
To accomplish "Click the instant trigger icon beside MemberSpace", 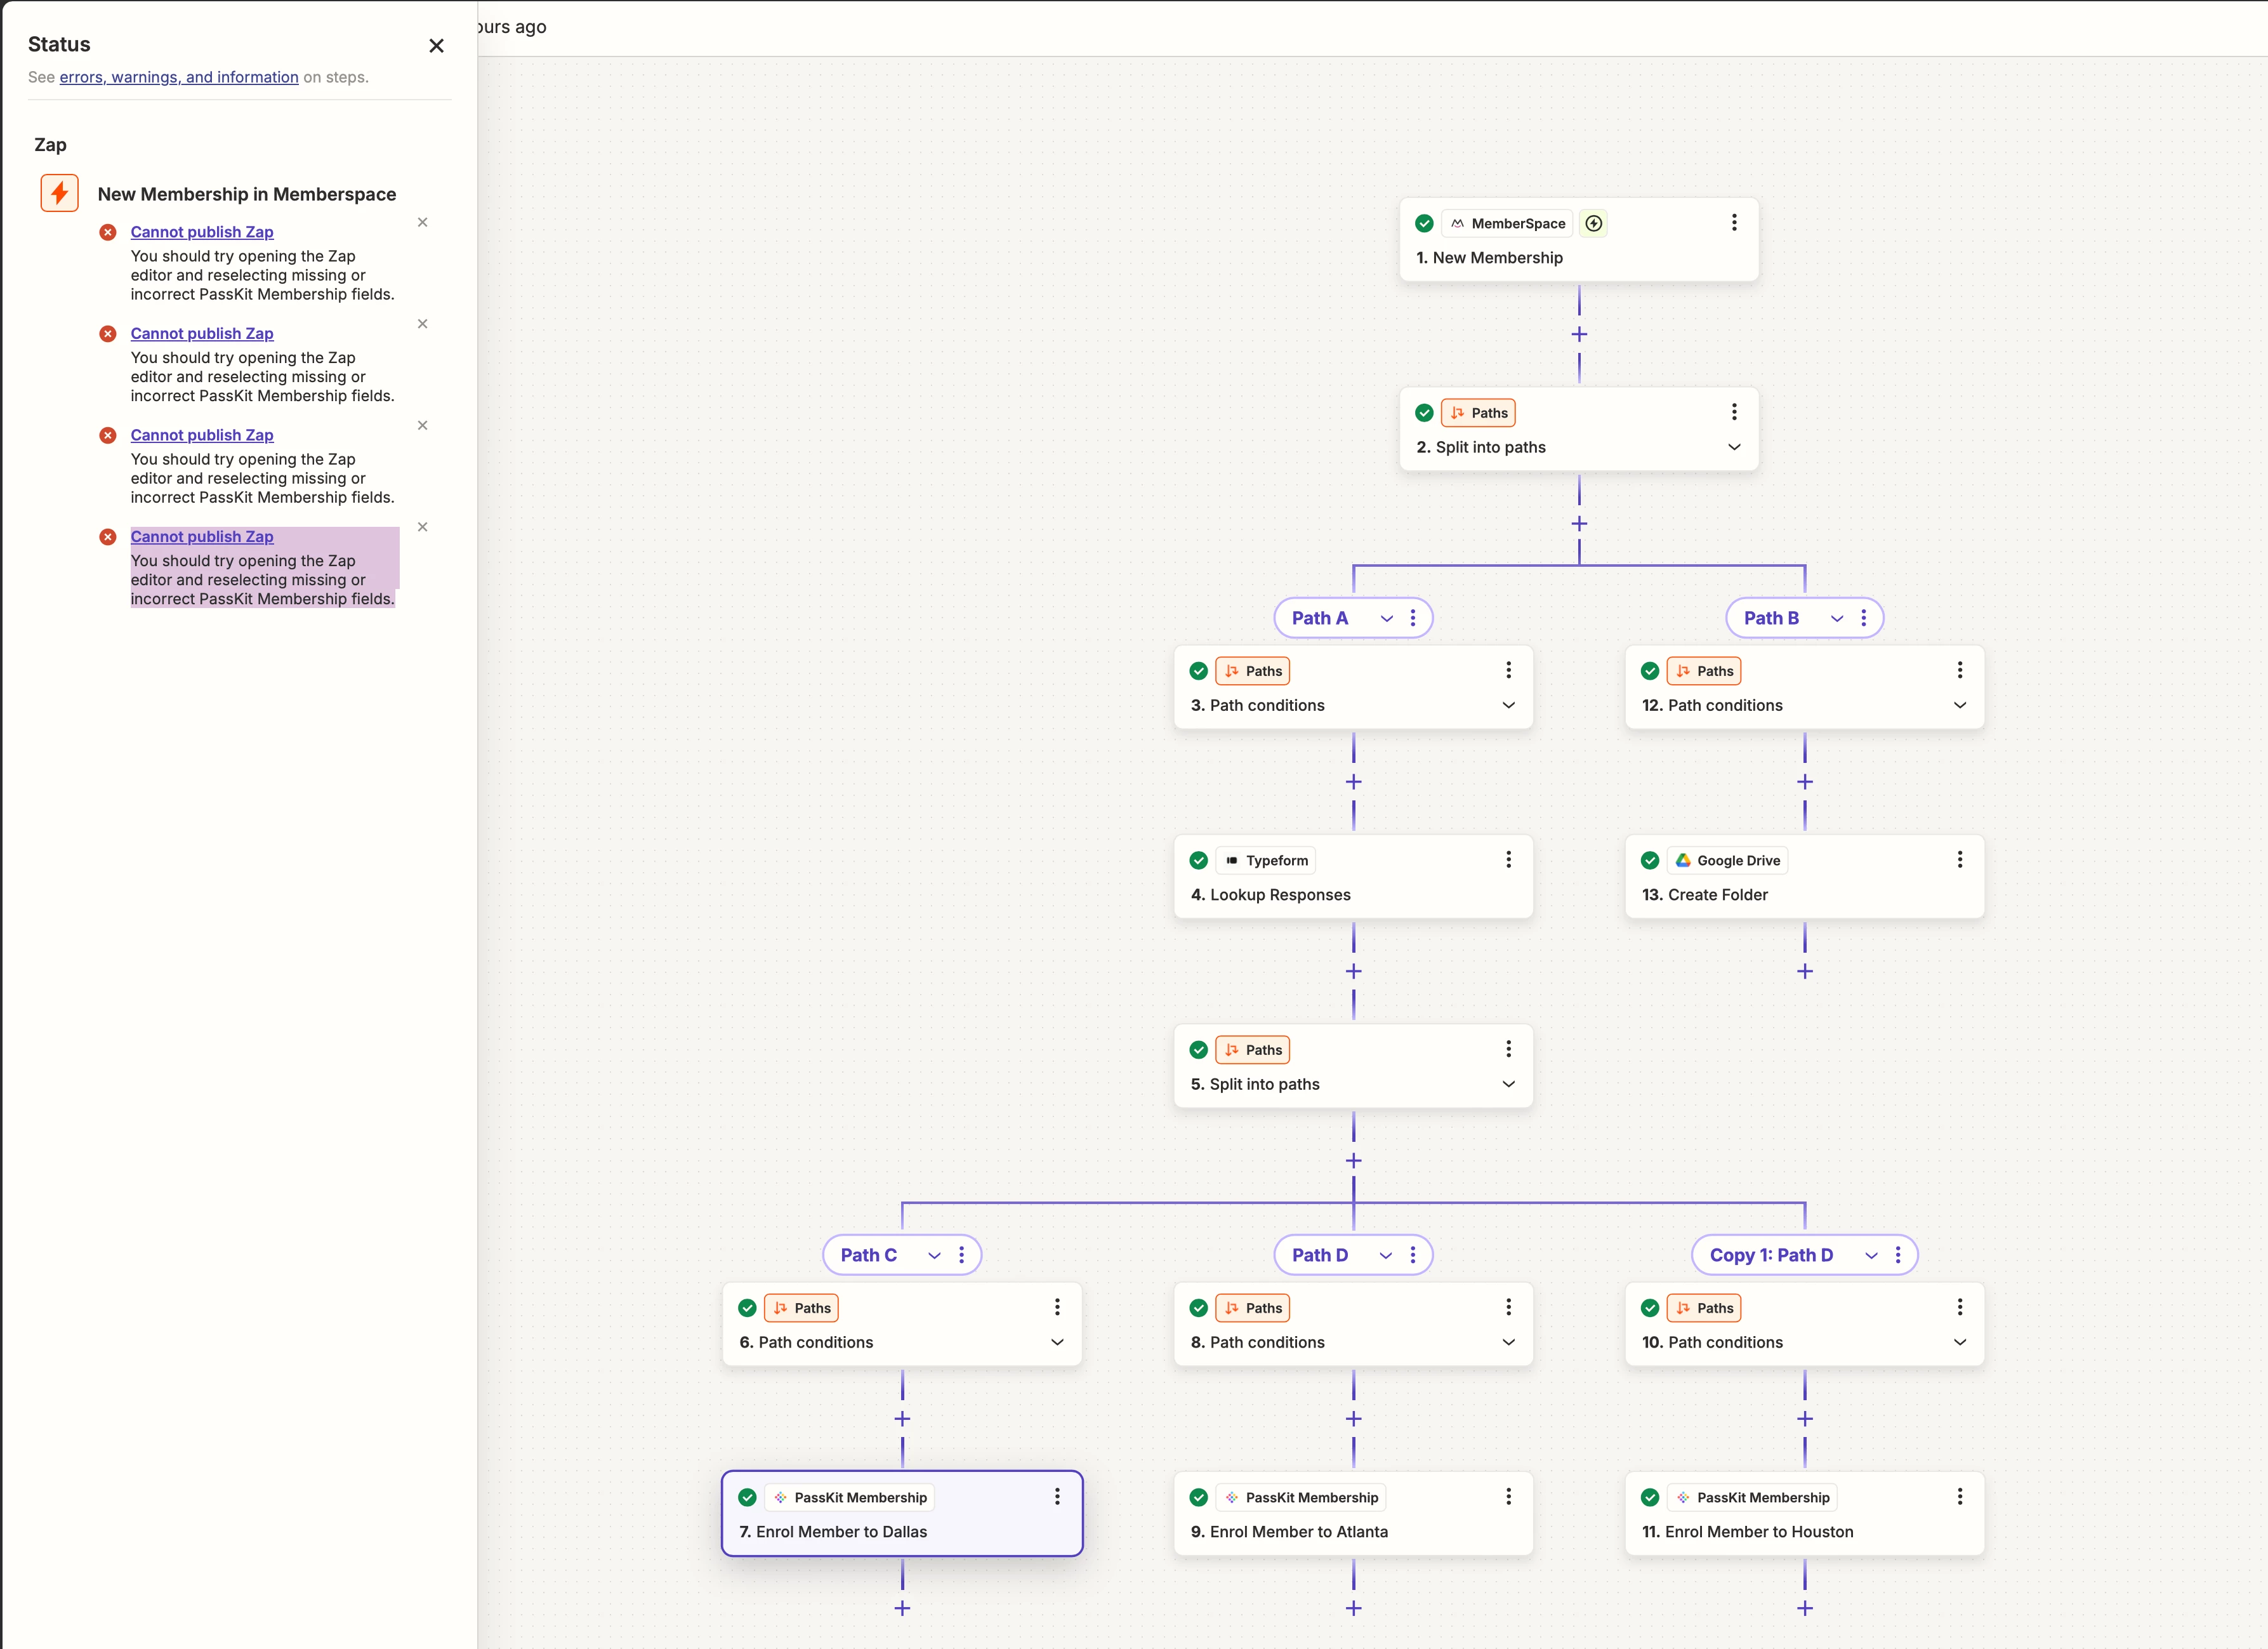I will (1594, 224).
